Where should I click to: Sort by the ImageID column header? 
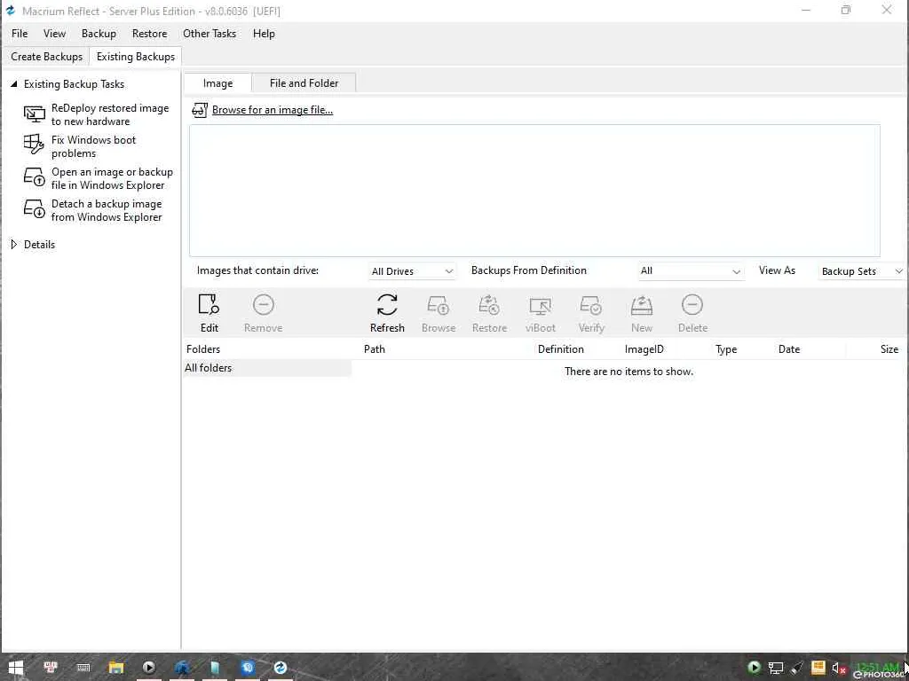click(x=644, y=349)
